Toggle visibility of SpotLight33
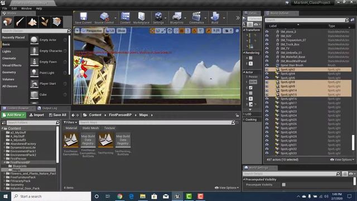Screen dimensions: 357x201 tap(267, 153)
